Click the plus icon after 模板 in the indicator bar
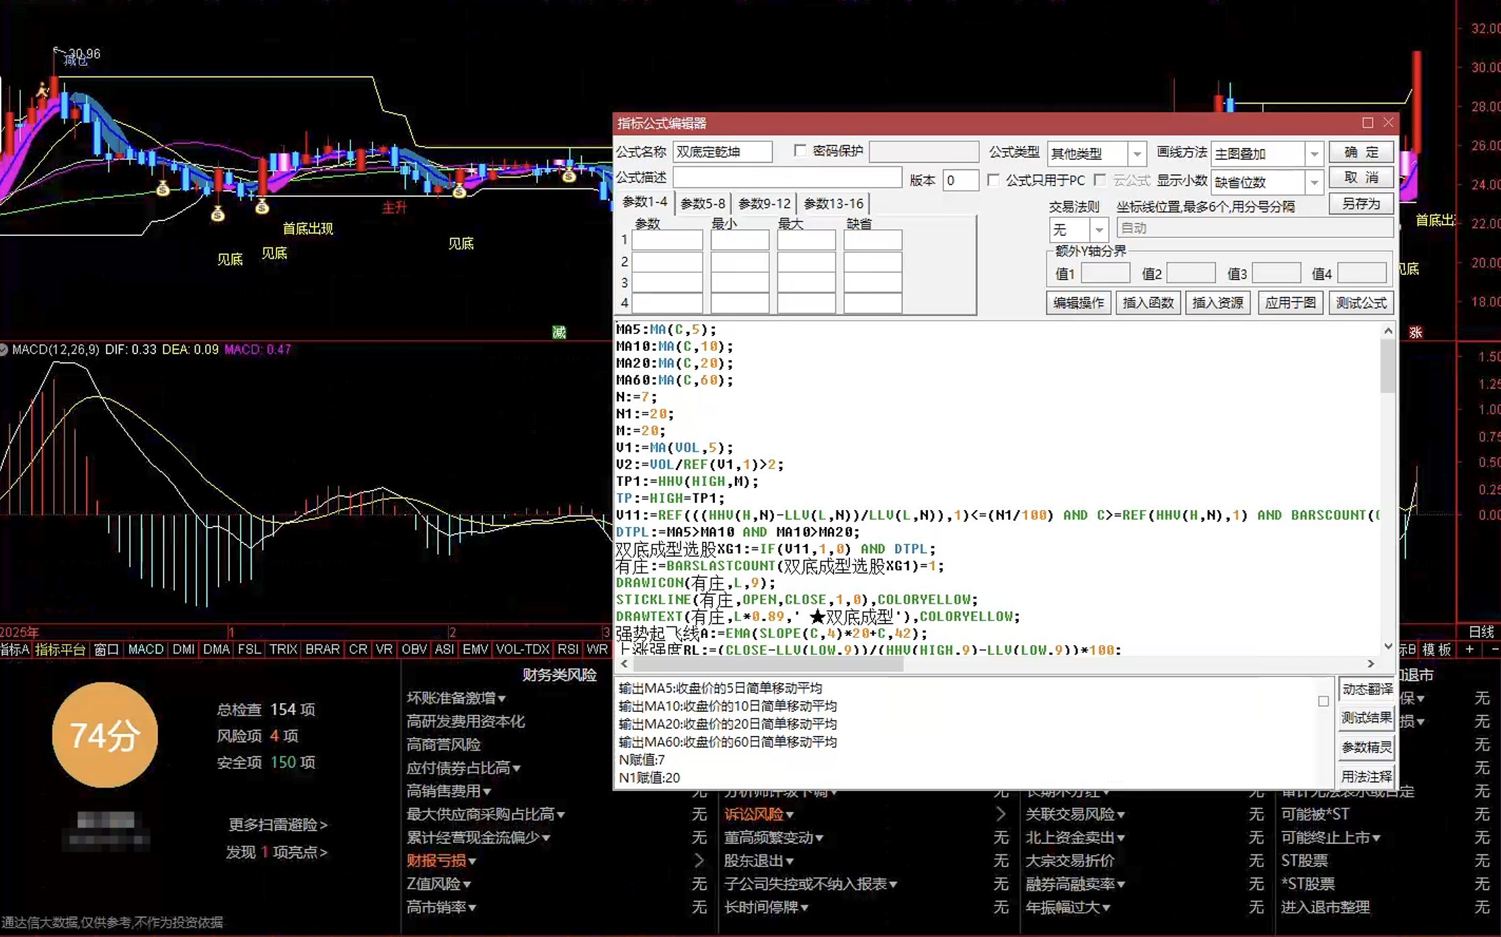 tap(1470, 649)
